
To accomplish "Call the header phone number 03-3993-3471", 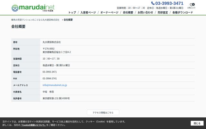I will click(x=169, y=3).
